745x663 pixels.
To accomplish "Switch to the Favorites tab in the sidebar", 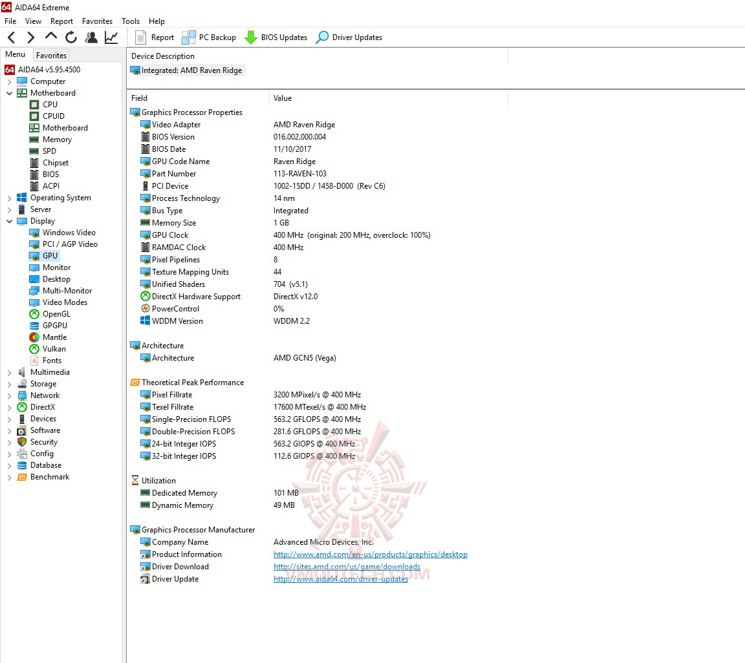I will pyautogui.click(x=51, y=55).
